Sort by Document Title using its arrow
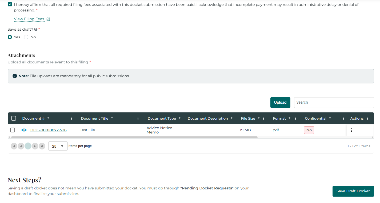Screen dimensions: 380x203 [x=112, y=118]
